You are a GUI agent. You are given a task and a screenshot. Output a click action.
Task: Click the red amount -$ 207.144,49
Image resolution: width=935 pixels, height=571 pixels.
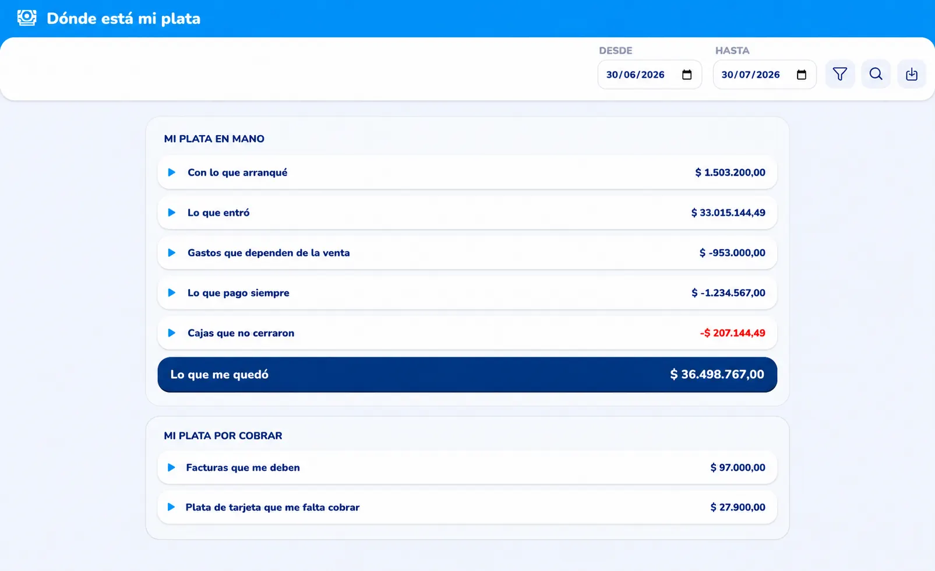[x=732, y=333]
